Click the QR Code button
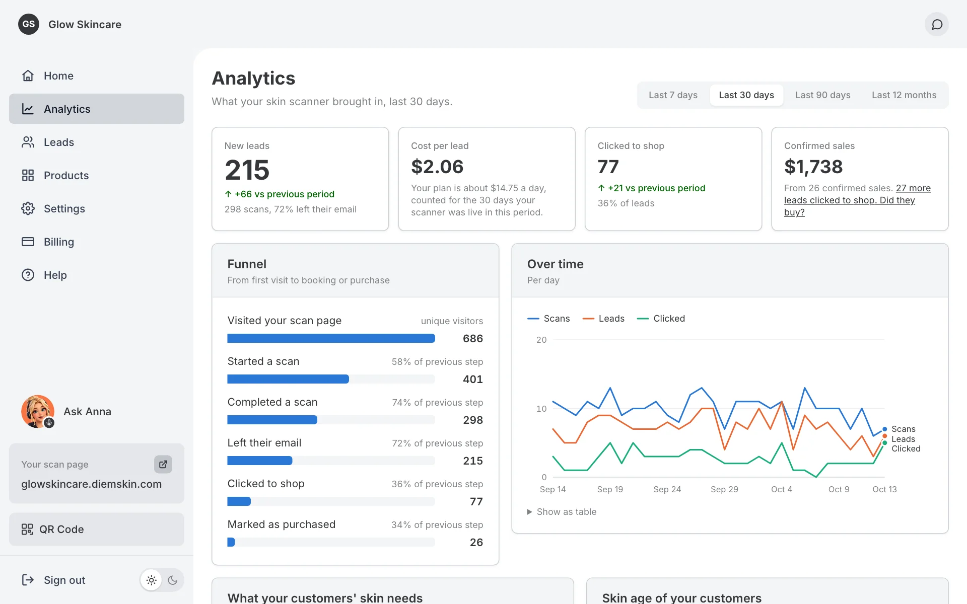Viewport: 967px width, 604px height. tap(97, 529)
